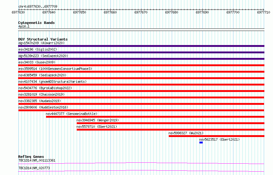The width and height of the screenshot is (273, 175).
Task: Click nsv4447377 (GenomeinaBottle) label
Action: [x=71, y=114]
